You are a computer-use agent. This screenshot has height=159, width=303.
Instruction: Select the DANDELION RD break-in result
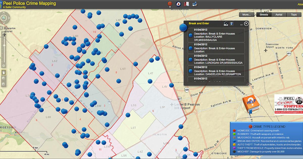pyautogui.click(x=216, y=71)
